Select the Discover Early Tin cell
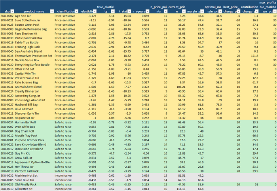 coord(34,113)
